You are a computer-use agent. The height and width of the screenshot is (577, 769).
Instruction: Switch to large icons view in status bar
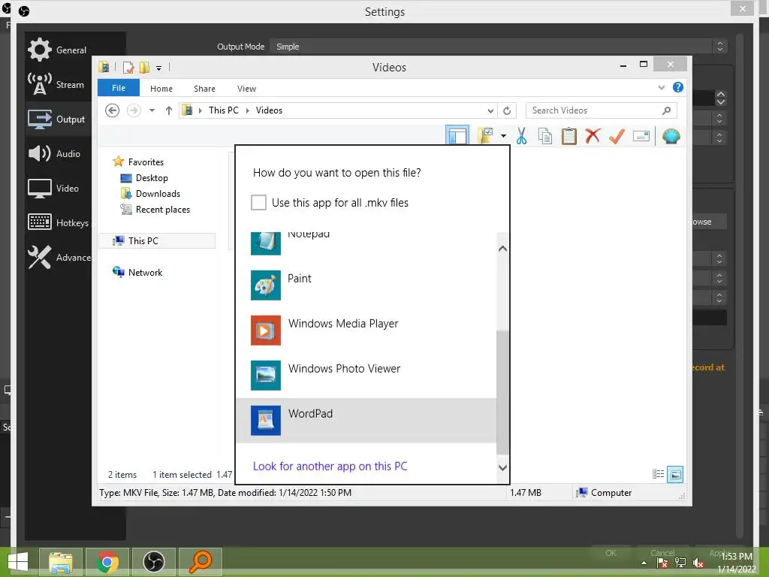tap(675, 474)
